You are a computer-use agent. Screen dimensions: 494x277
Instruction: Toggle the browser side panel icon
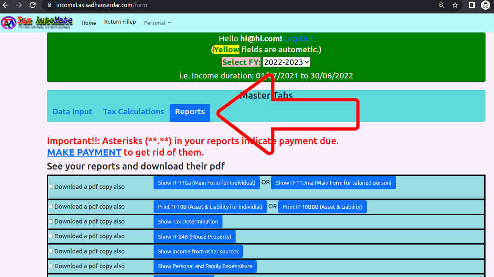pos(472,5)
